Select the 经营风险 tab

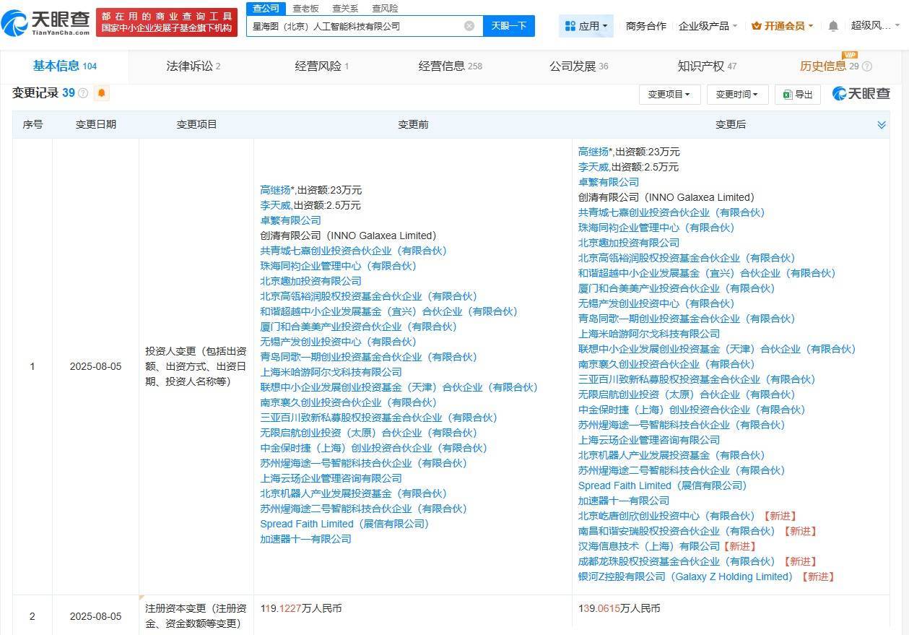321,66
